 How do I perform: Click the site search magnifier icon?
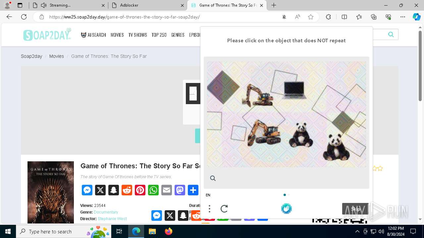click(391, 34)
